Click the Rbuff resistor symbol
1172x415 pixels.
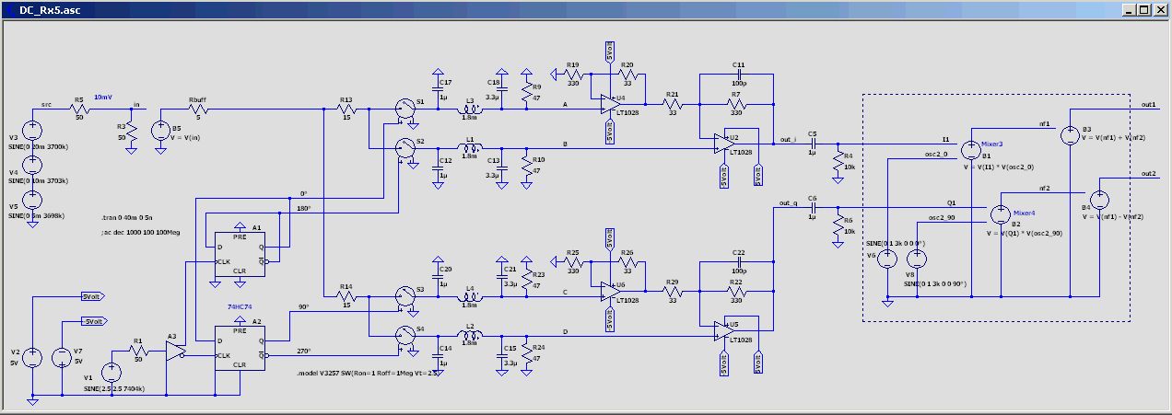point(198,110)
